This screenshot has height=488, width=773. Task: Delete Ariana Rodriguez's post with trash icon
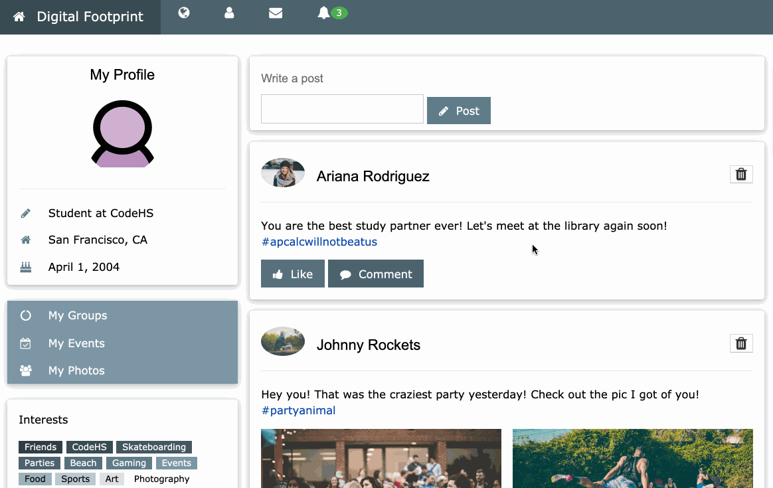point(741,175)
